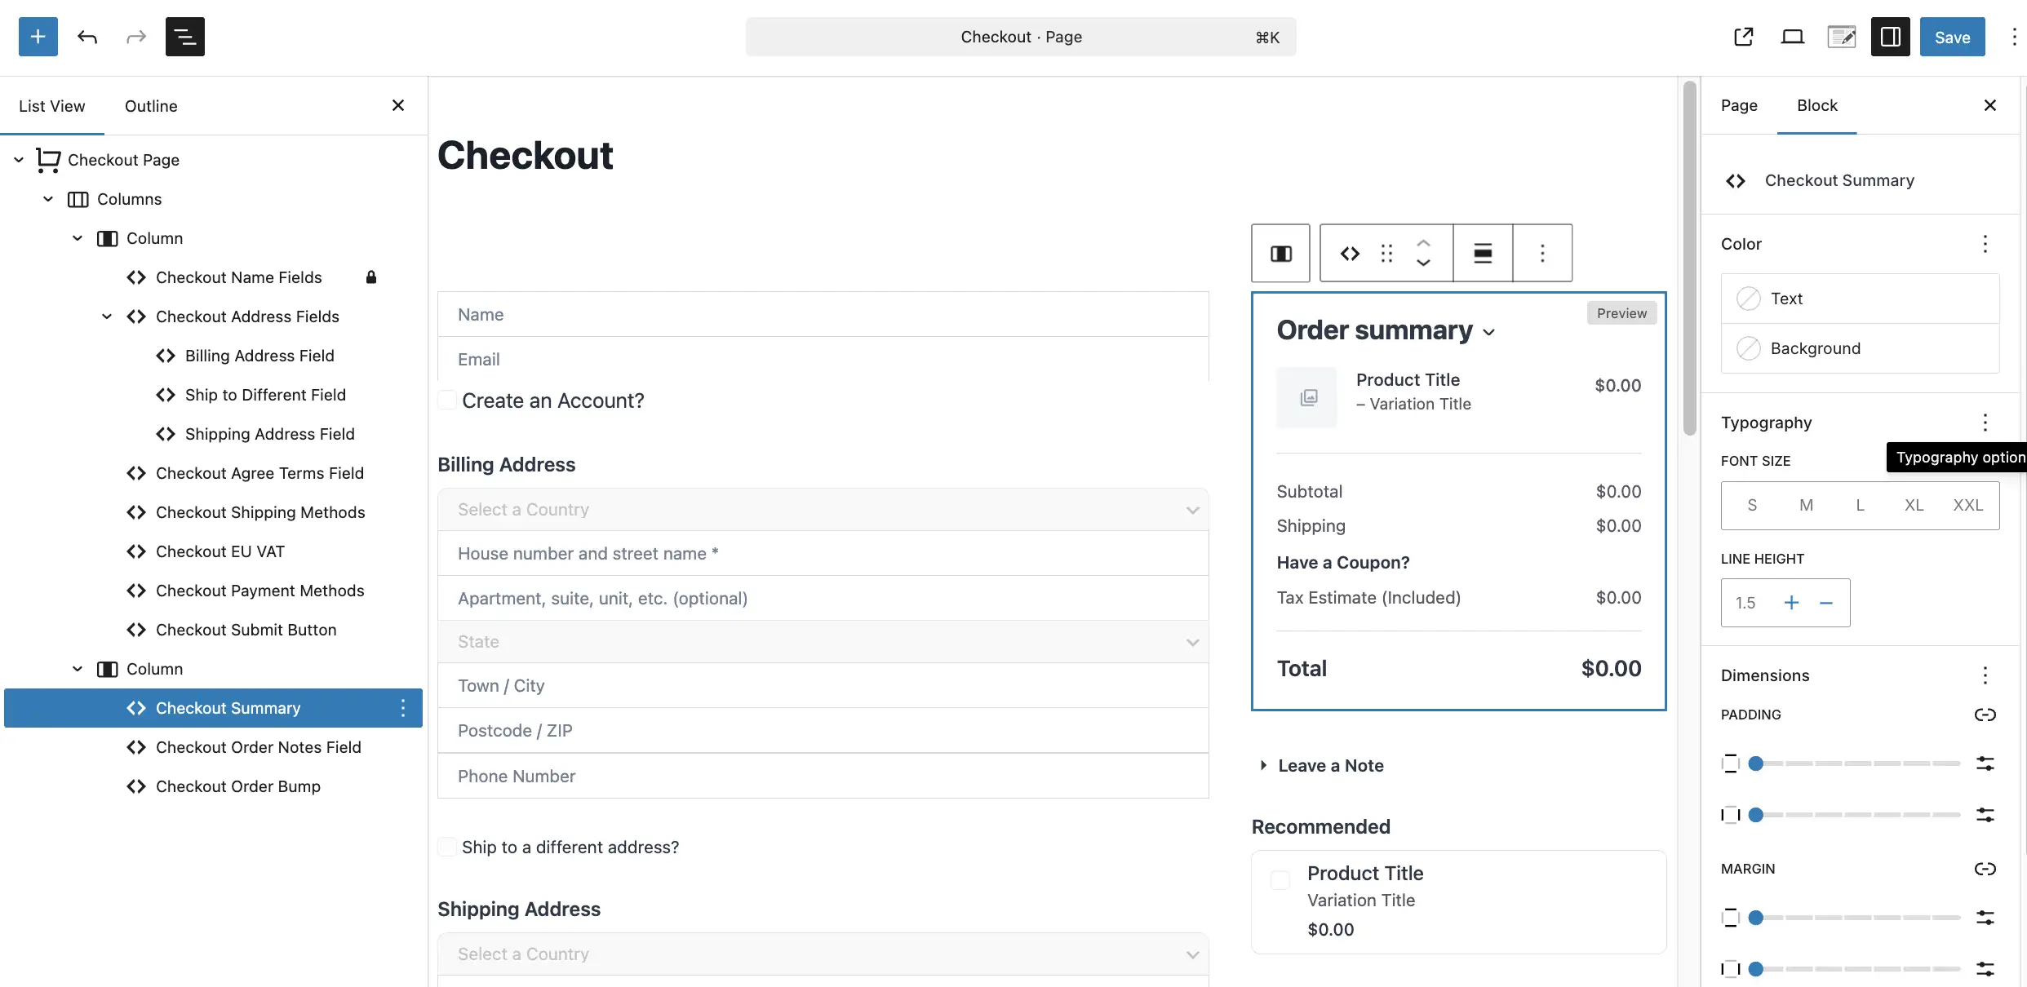Check the Create an Account checkbox

click(x=447, y=401)
